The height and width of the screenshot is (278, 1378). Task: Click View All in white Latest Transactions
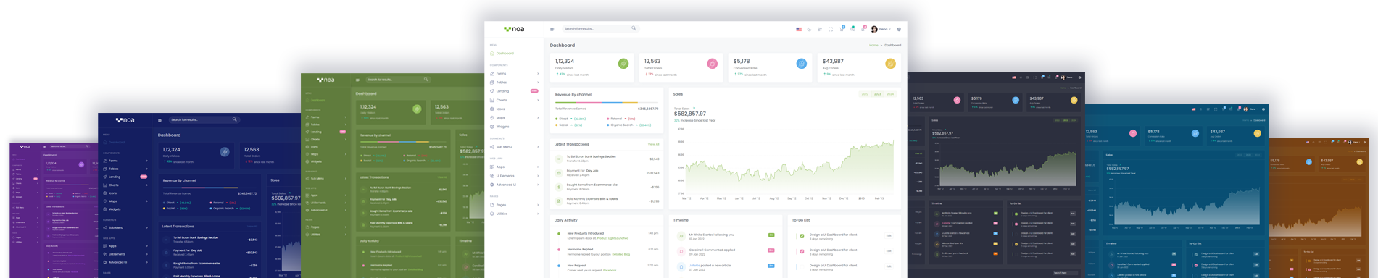coord(654,144)
